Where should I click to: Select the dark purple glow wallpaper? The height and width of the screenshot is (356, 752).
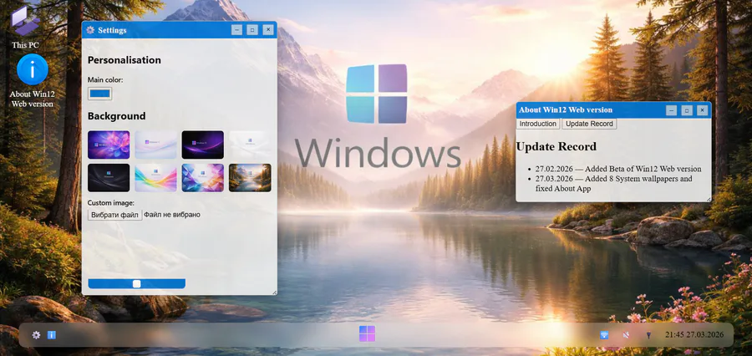click(x=202, y=145)
